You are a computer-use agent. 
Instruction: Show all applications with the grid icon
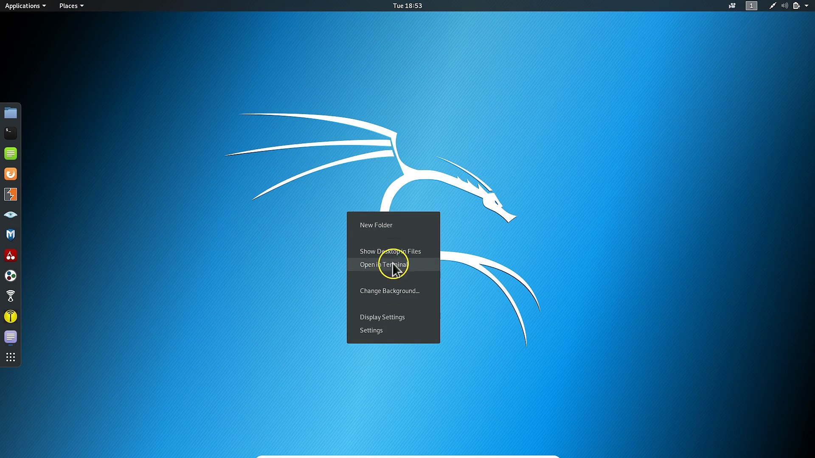click(x=10, y=357)
